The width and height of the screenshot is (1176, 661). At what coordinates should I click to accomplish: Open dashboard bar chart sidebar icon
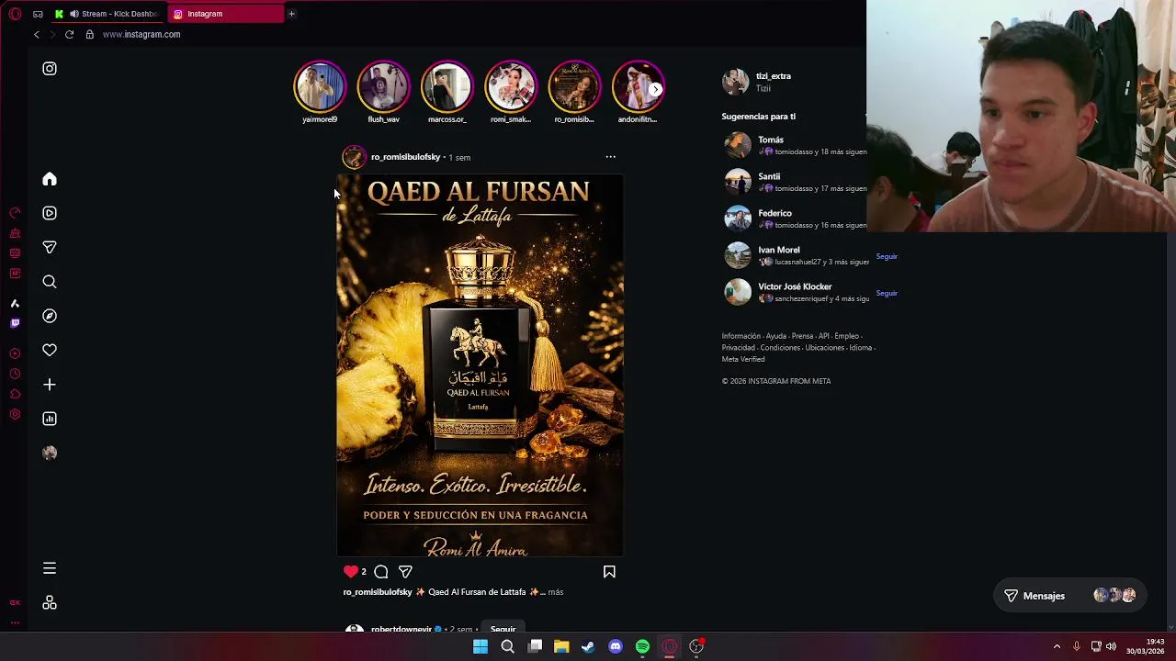click(x=50, y=419)
